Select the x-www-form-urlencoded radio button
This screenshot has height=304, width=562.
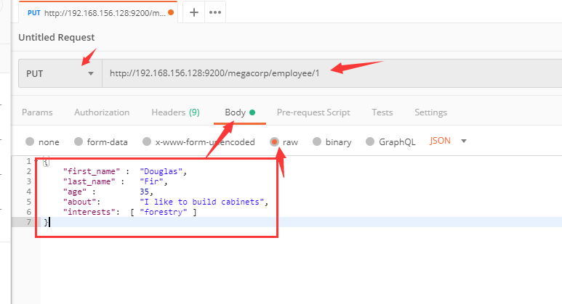[147, 142]
